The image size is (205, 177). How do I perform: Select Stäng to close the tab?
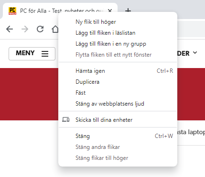click(x=118, y=136)
